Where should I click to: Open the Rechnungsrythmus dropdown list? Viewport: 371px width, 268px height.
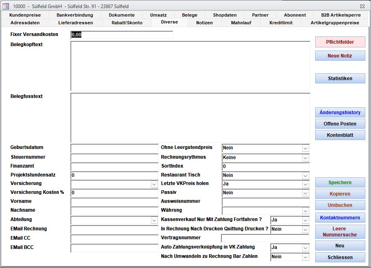pyautogui.click(x=305, y=157)
